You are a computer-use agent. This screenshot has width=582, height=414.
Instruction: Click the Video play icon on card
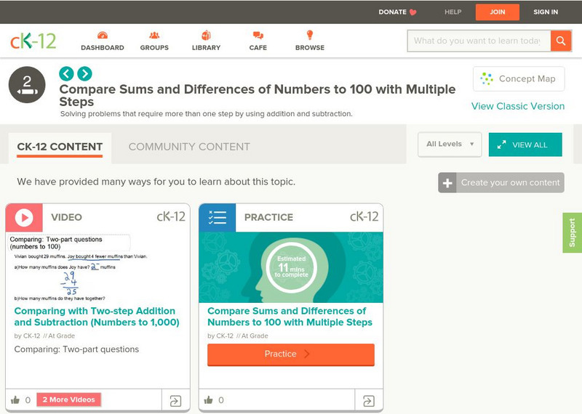click(24, 218)
